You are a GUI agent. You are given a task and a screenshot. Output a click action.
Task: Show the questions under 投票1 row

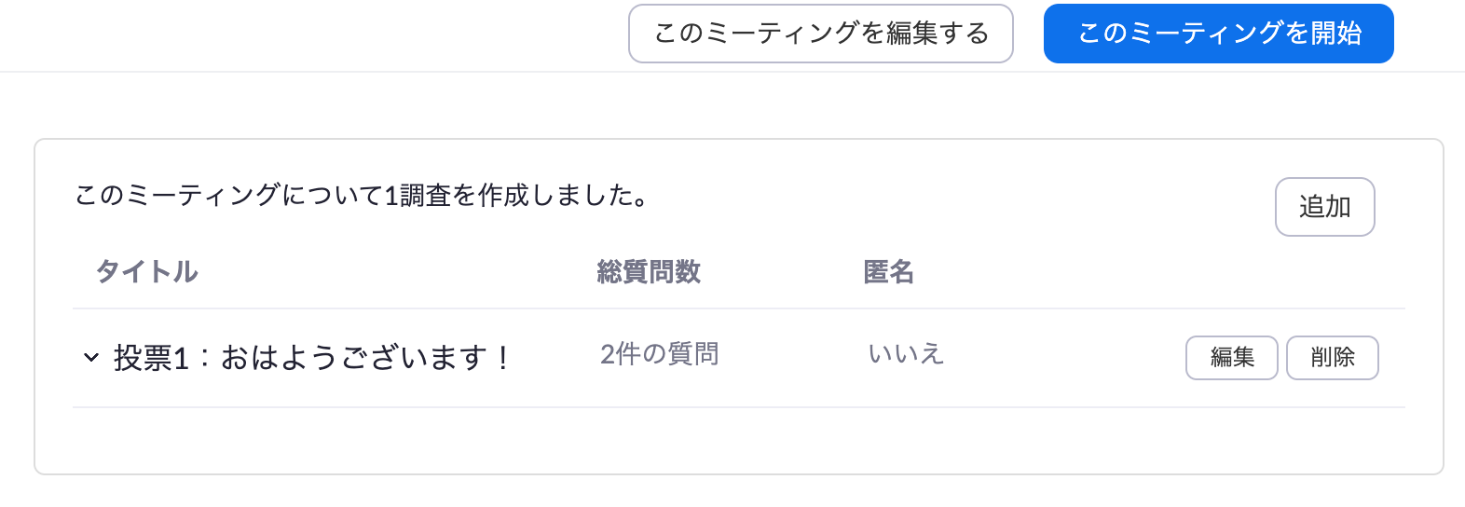(91, 357)
